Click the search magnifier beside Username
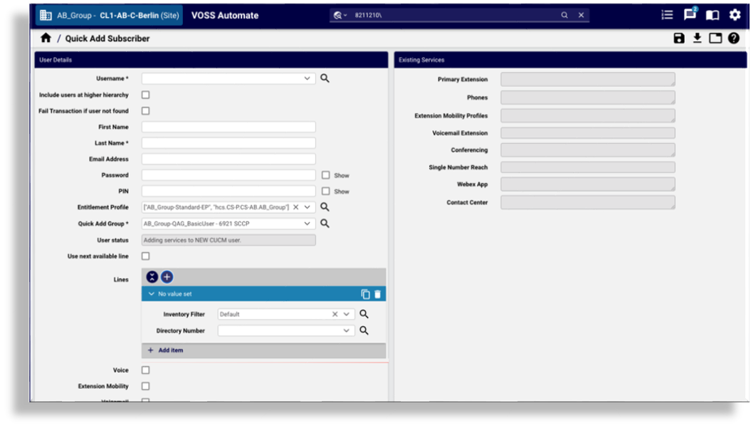The height and width of the screenshot is (428, 751). (x=325, y=78)
